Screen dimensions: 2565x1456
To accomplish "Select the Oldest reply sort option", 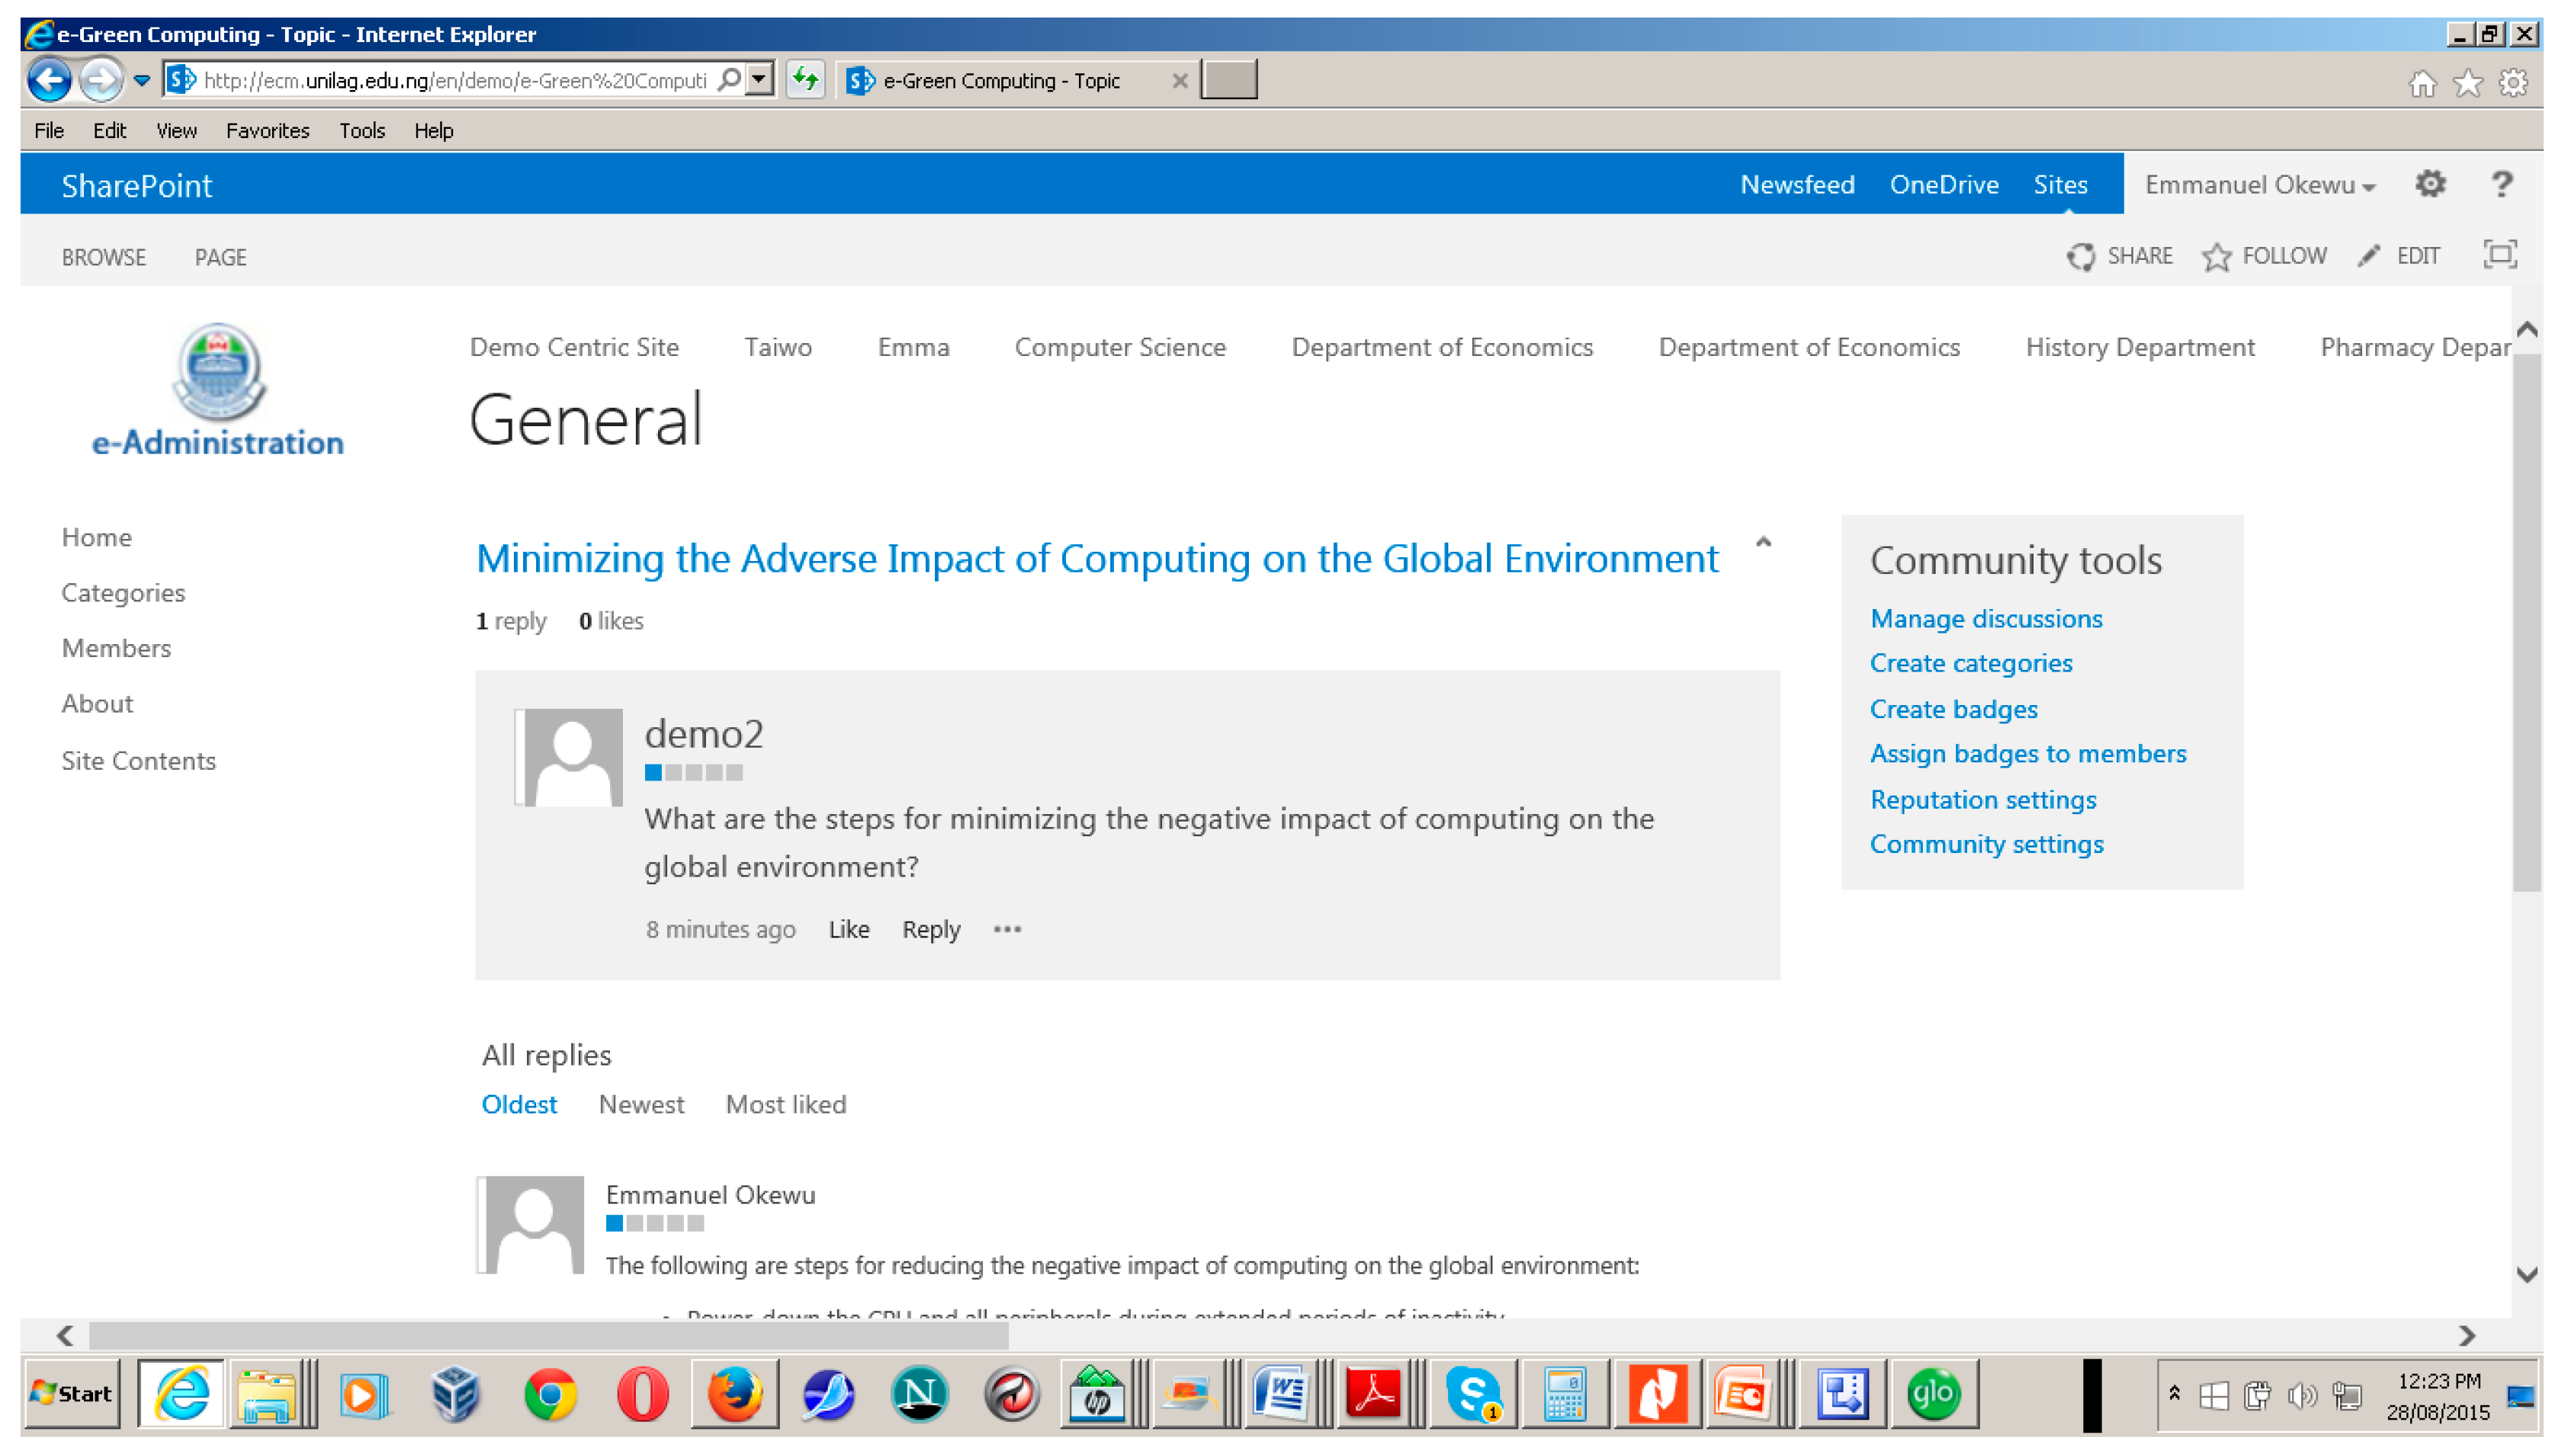I will click(x=518, y=1104).
